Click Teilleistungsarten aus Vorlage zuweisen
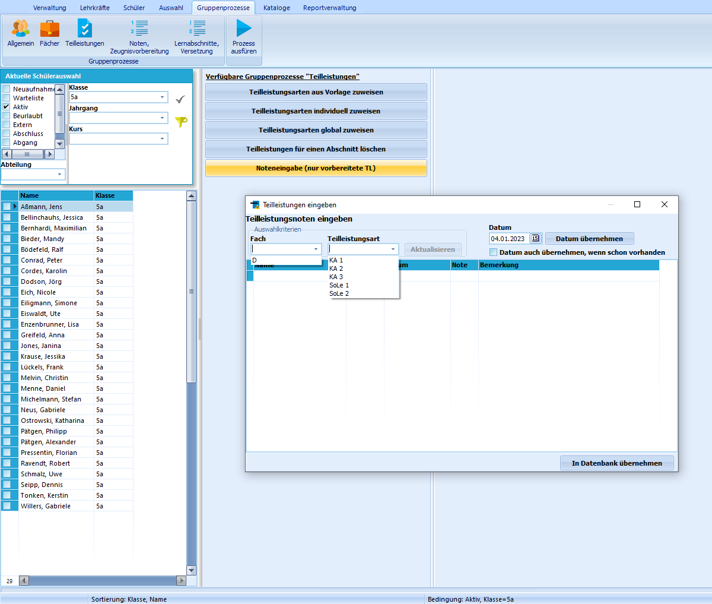712x604 pixels. pos(316,92)
